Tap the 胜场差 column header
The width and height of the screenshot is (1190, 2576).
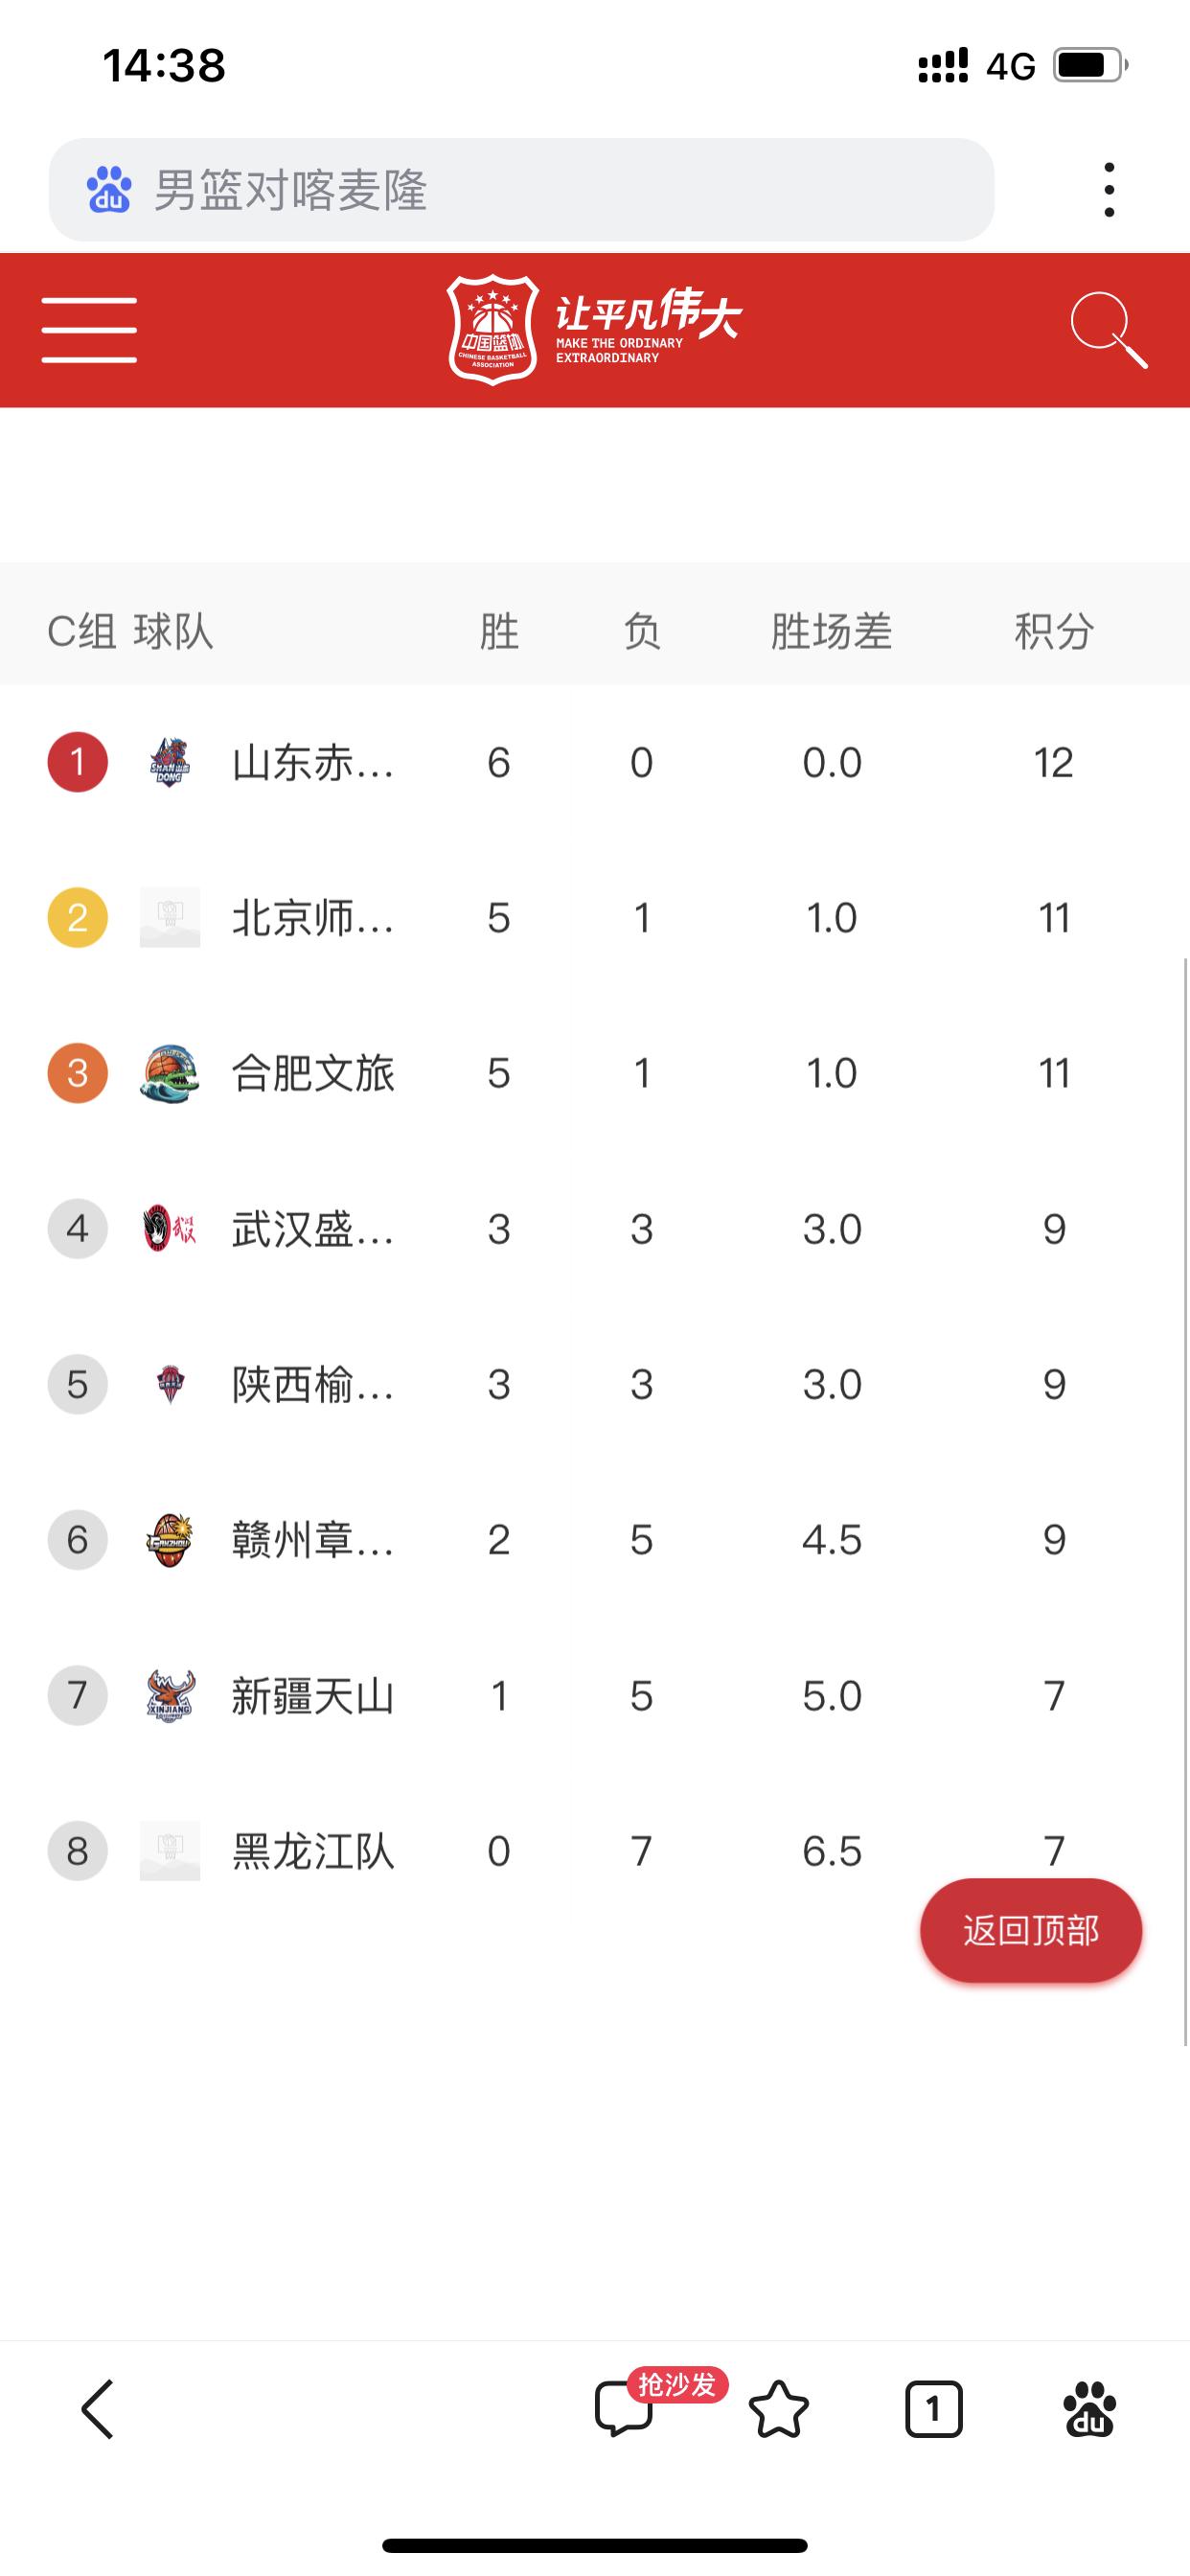831,631
